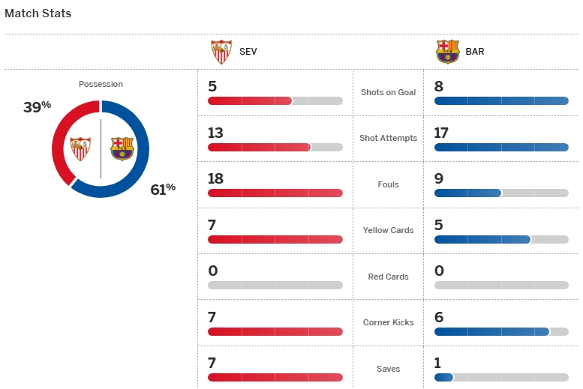Open the SEV team link

click(248, 52)
